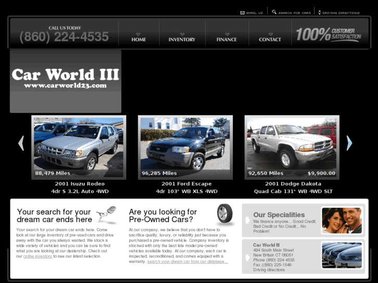Click the 92,650 Miles label
Screen dimensions: 378x283
[266, 173]
